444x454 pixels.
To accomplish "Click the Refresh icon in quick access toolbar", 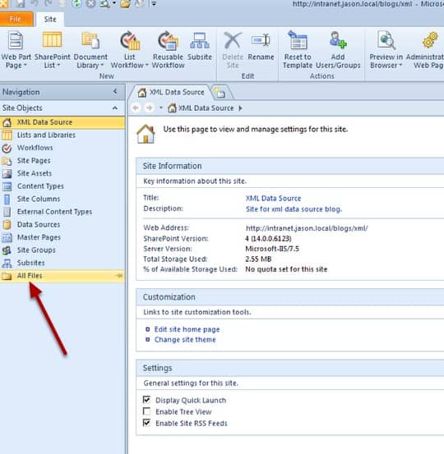I will click(x=76, y=3).
